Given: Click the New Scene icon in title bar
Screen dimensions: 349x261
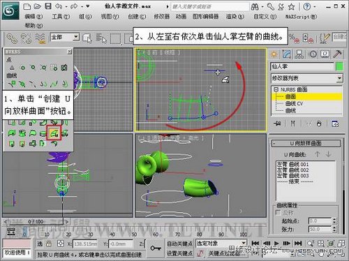Looking at the screenshot, I should 27,6.
